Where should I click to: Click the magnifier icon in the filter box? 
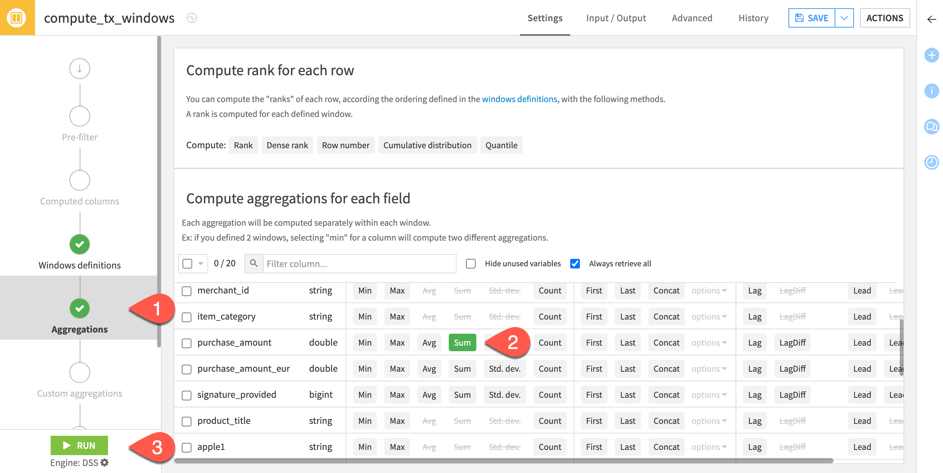[254, 263]
